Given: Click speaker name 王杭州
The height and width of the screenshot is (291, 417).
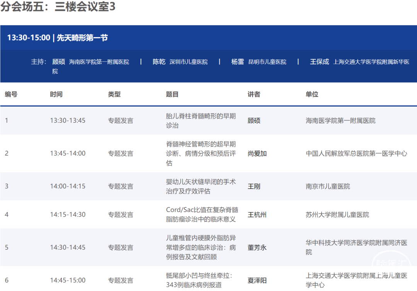Looking at the screenshot, I should pos(257,215).
